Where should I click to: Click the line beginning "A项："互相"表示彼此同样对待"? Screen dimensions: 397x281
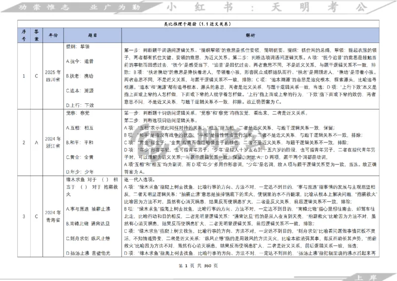(229, 128)
